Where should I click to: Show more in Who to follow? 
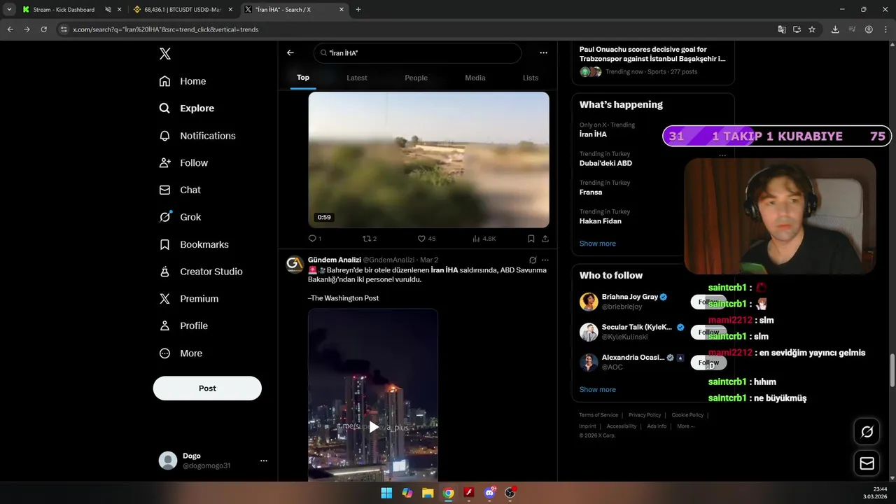598,390
